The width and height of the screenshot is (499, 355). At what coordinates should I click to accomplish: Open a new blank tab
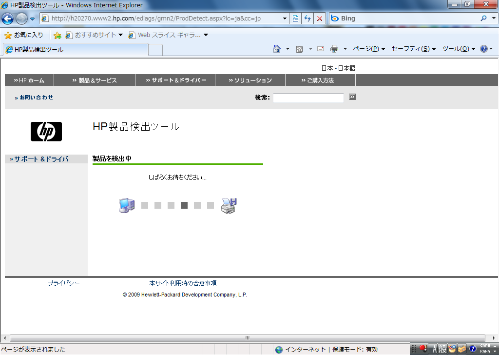click(x=155, y=50)
